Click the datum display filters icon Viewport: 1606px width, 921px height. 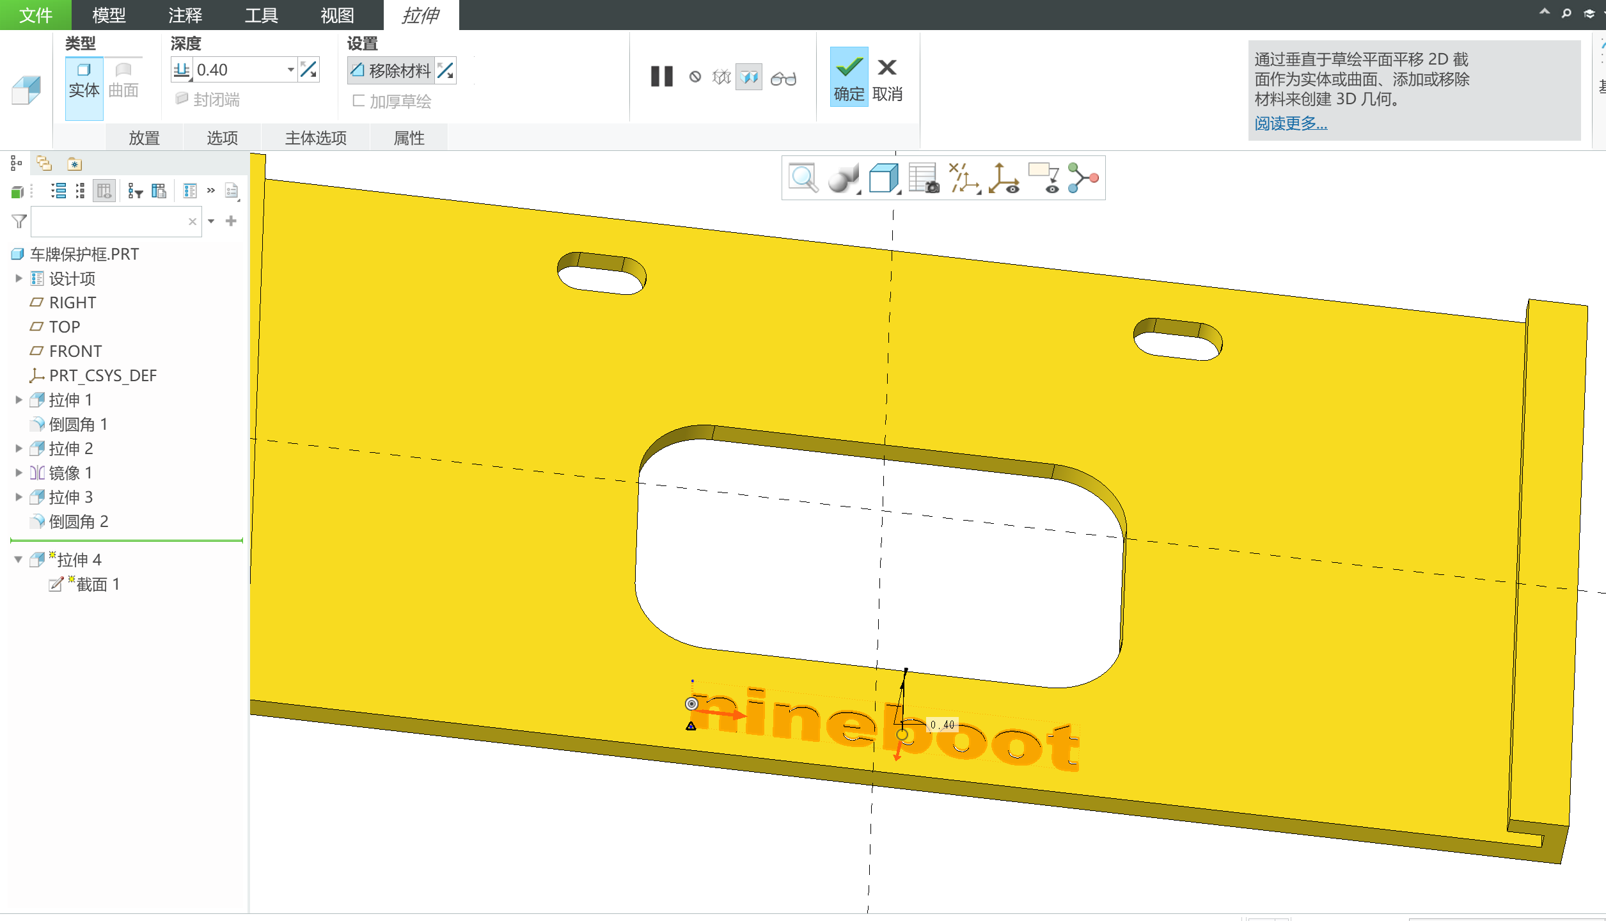coord(964,178)
